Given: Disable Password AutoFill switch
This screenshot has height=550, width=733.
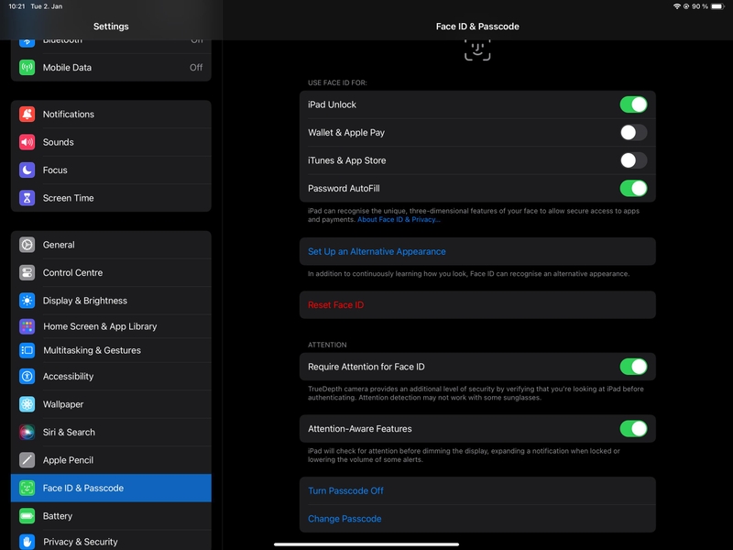Looking at the screenshot, I should pos(633,189).
